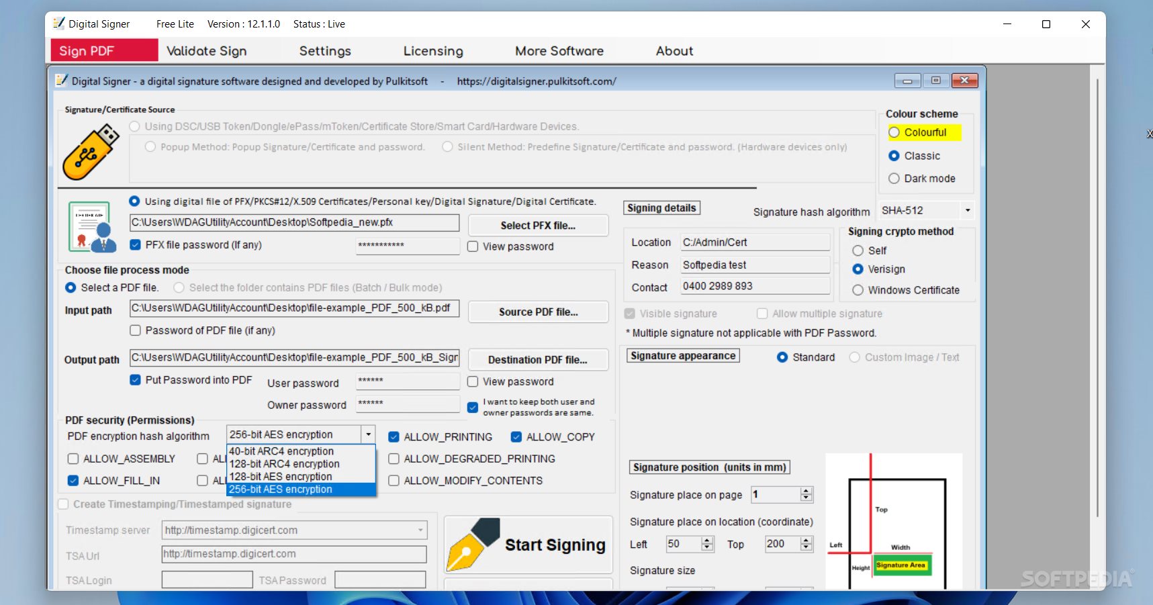Toggle ALLOW_FILL_IN permission

73,481
